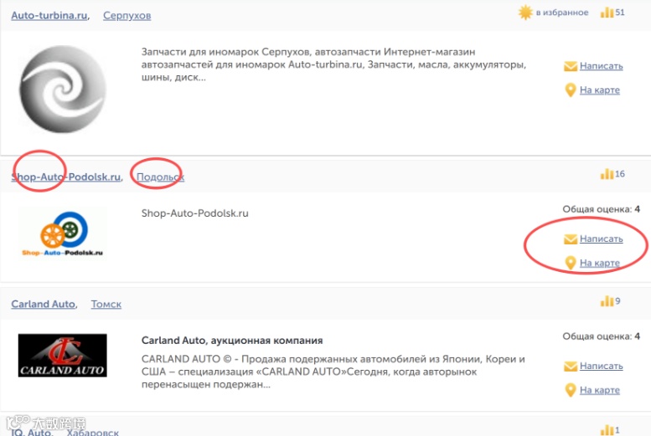Open На карте link for Shop-Auto-Podolsk.ru

coord(600,263)
